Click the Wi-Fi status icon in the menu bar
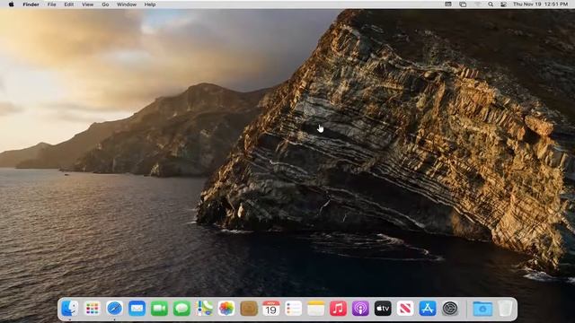 (x=477, y=4)
